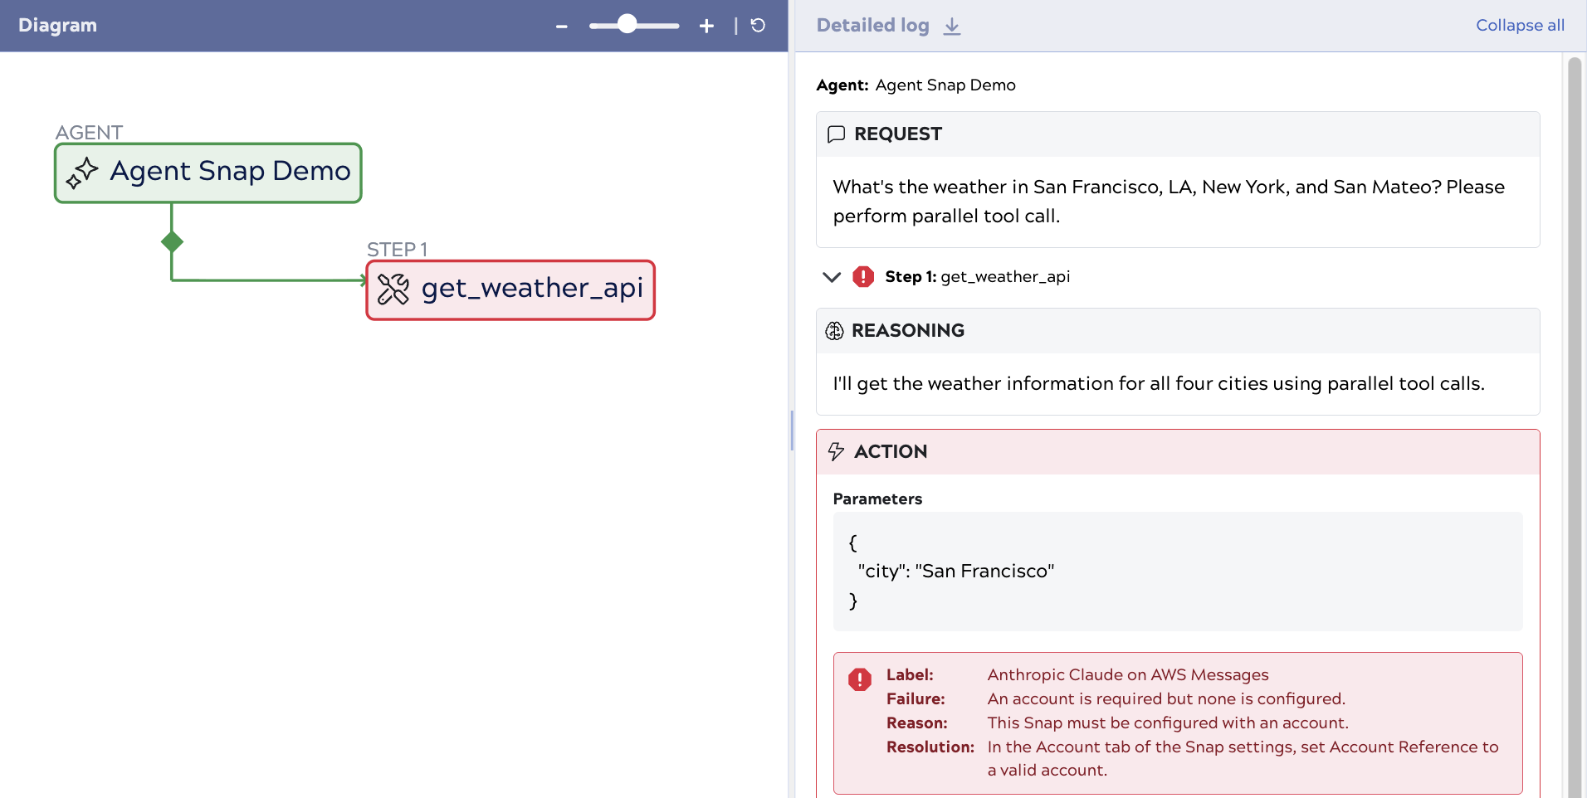This screenshot has width=1587, height=798.
Task: Click the error icon in failure message box
Action: pos(860,680)
